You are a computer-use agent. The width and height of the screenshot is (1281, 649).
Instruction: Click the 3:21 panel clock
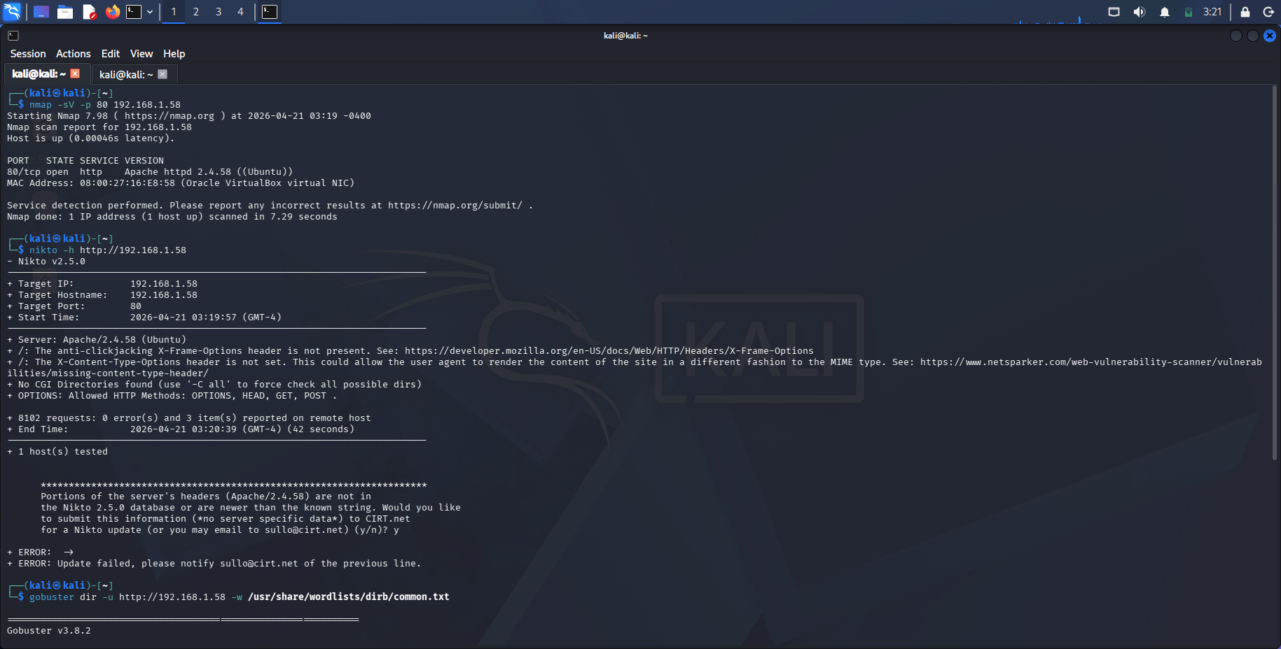pos(1212,12)
